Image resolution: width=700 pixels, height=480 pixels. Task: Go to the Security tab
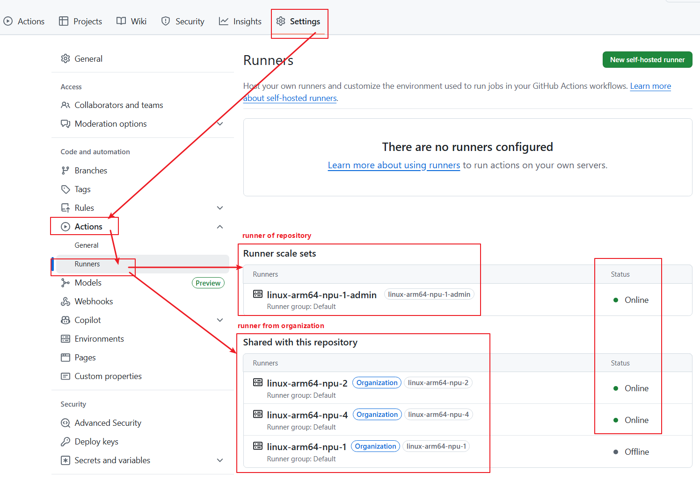[183, 21]
